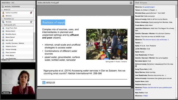Collapse the Hosts (2) group
Image resolution: width=178 pixels, height=100 pixels.
pos(2,10)
